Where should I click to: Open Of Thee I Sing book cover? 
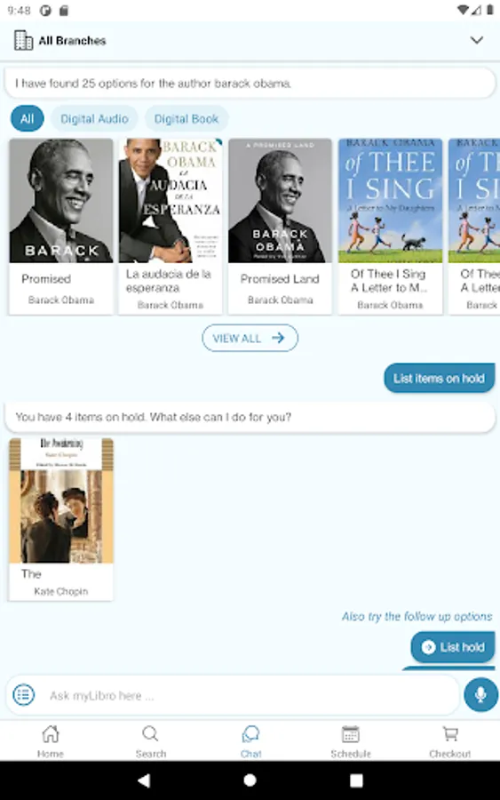390,201
